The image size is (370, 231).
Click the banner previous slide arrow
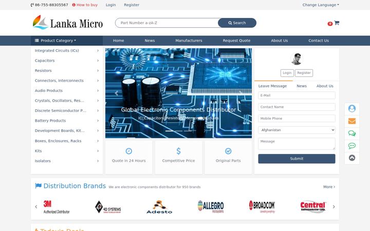click(116, 93)
